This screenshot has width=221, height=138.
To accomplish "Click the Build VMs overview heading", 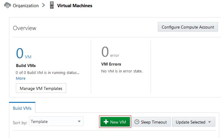I will tap(26, 65).
